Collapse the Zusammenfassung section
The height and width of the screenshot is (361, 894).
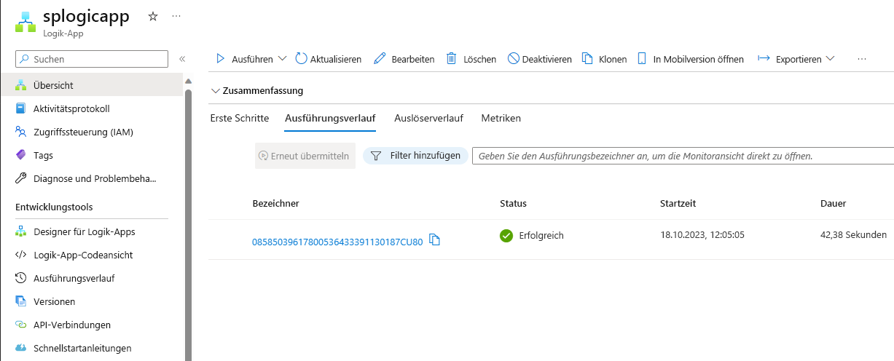pyautogui.click(x=256, y=91)
